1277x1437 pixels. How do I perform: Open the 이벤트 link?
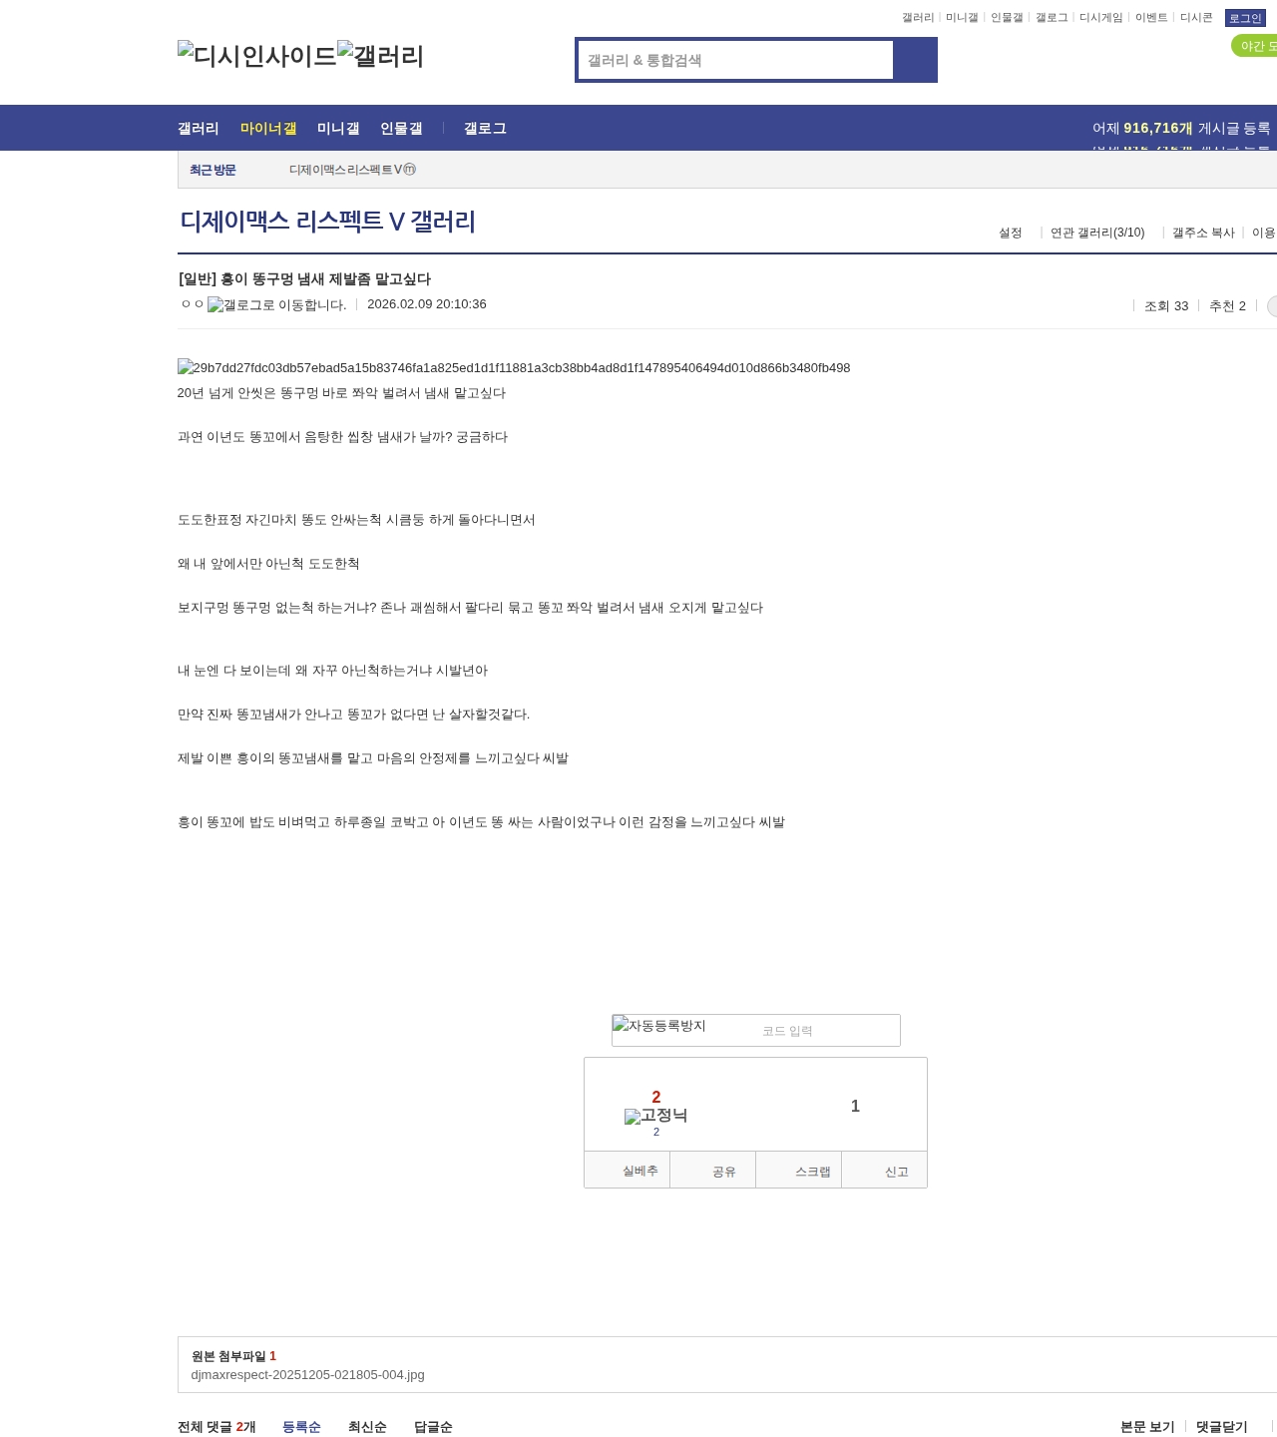pyautogui.click(x=1151, y=18)
